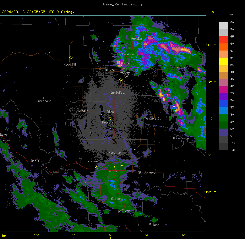
Task: Click the Sundre town label
Action: tap(83, 111)
